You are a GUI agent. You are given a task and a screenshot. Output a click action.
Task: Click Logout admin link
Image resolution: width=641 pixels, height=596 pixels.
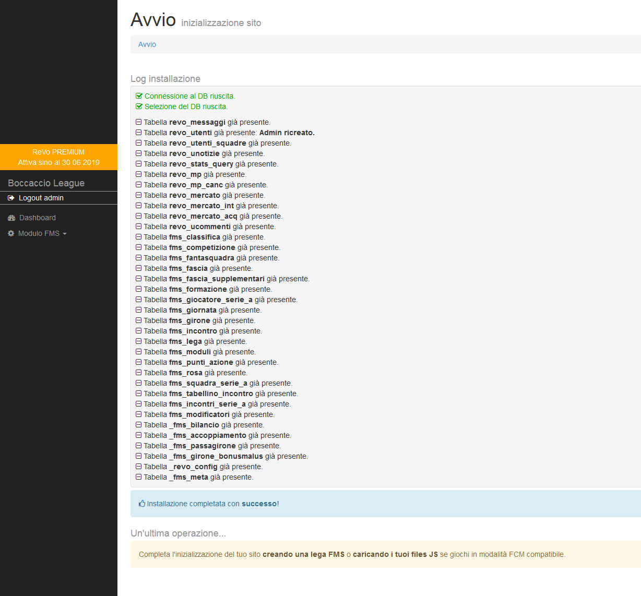(41, 198)
